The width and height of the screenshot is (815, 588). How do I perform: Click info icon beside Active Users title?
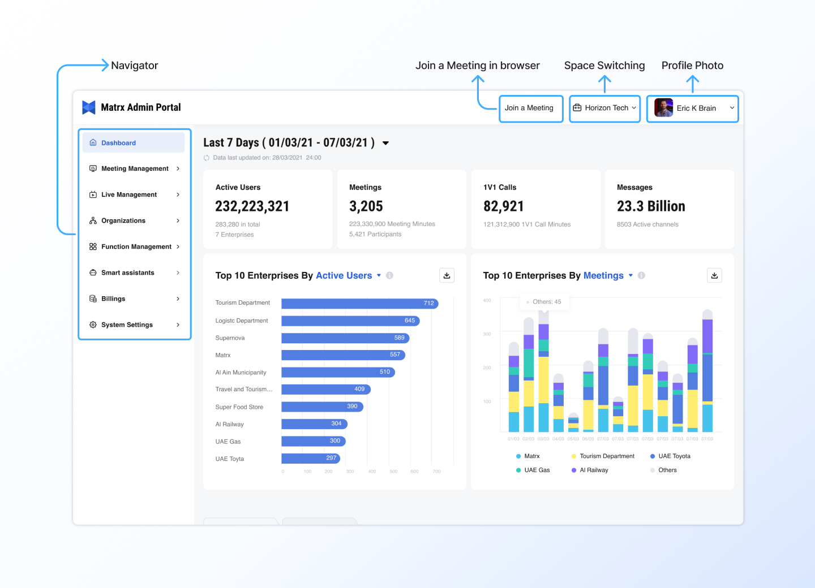(389, 275)
